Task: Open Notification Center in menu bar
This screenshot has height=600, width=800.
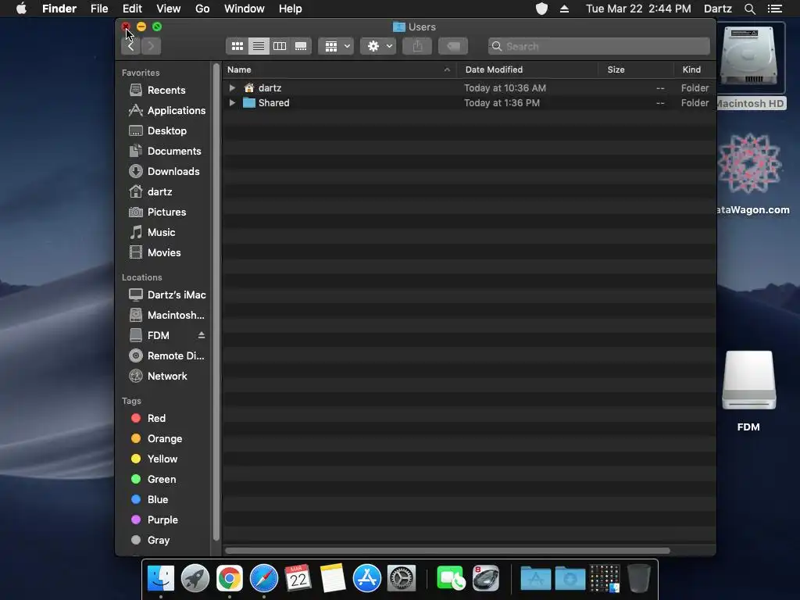Action: (775, 9)
